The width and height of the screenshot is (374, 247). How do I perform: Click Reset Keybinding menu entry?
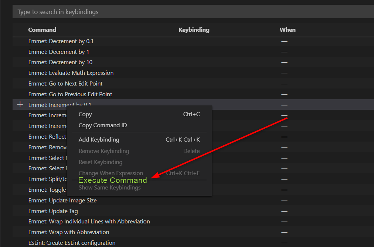tap(139, 162)
